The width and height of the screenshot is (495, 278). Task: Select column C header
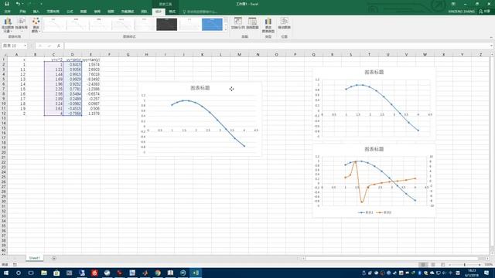pos(53,55)
